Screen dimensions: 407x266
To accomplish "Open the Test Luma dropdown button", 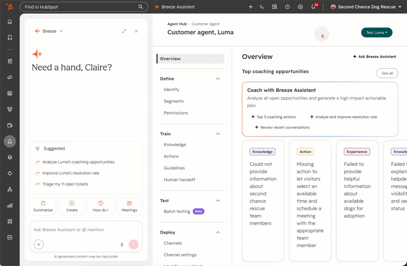I will click(x=377, y=33).
